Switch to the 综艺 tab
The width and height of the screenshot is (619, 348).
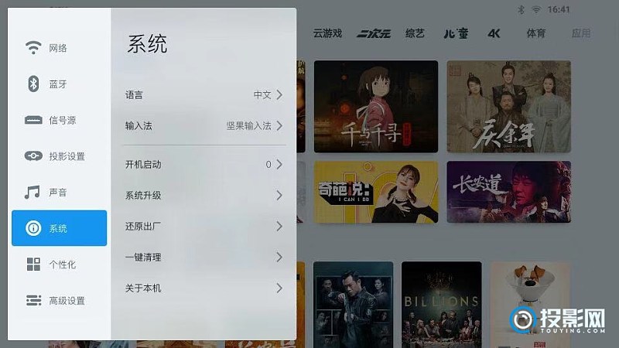pos(415,33)
